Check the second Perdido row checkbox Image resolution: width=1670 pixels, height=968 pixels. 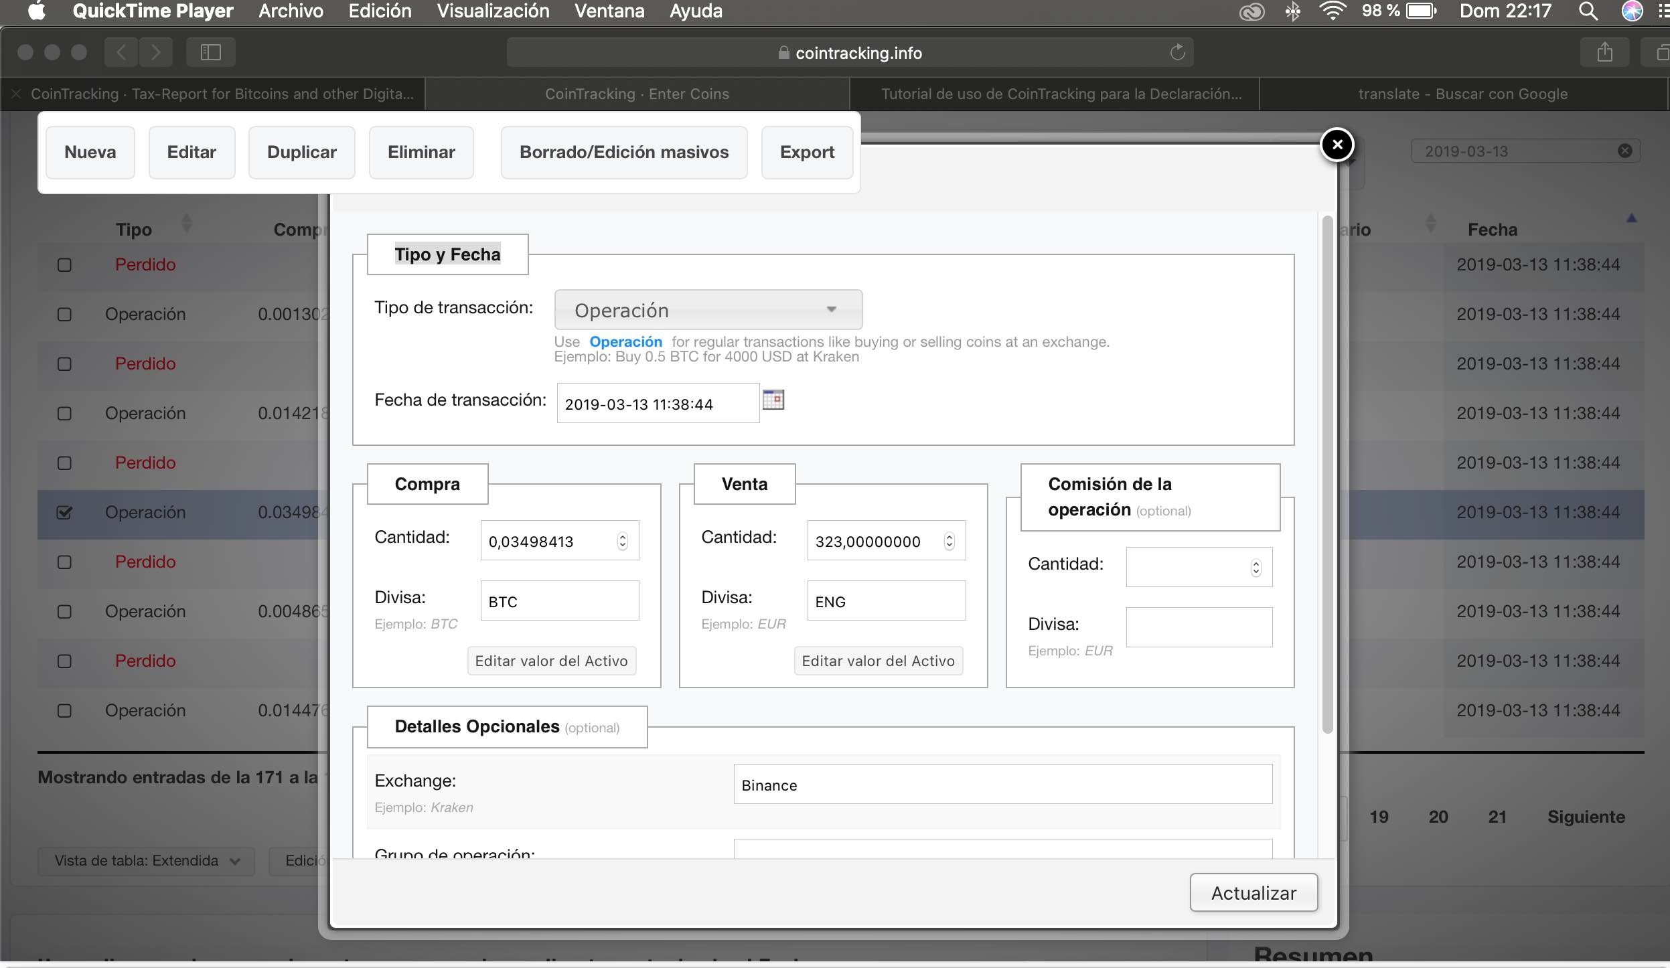(64, 364)
